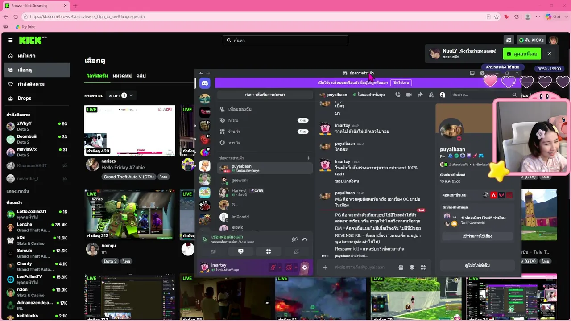The width and height of the screenshot is (571, 321).
Task: Disconnect from the Discord voice call
Action: coord(305,239)
